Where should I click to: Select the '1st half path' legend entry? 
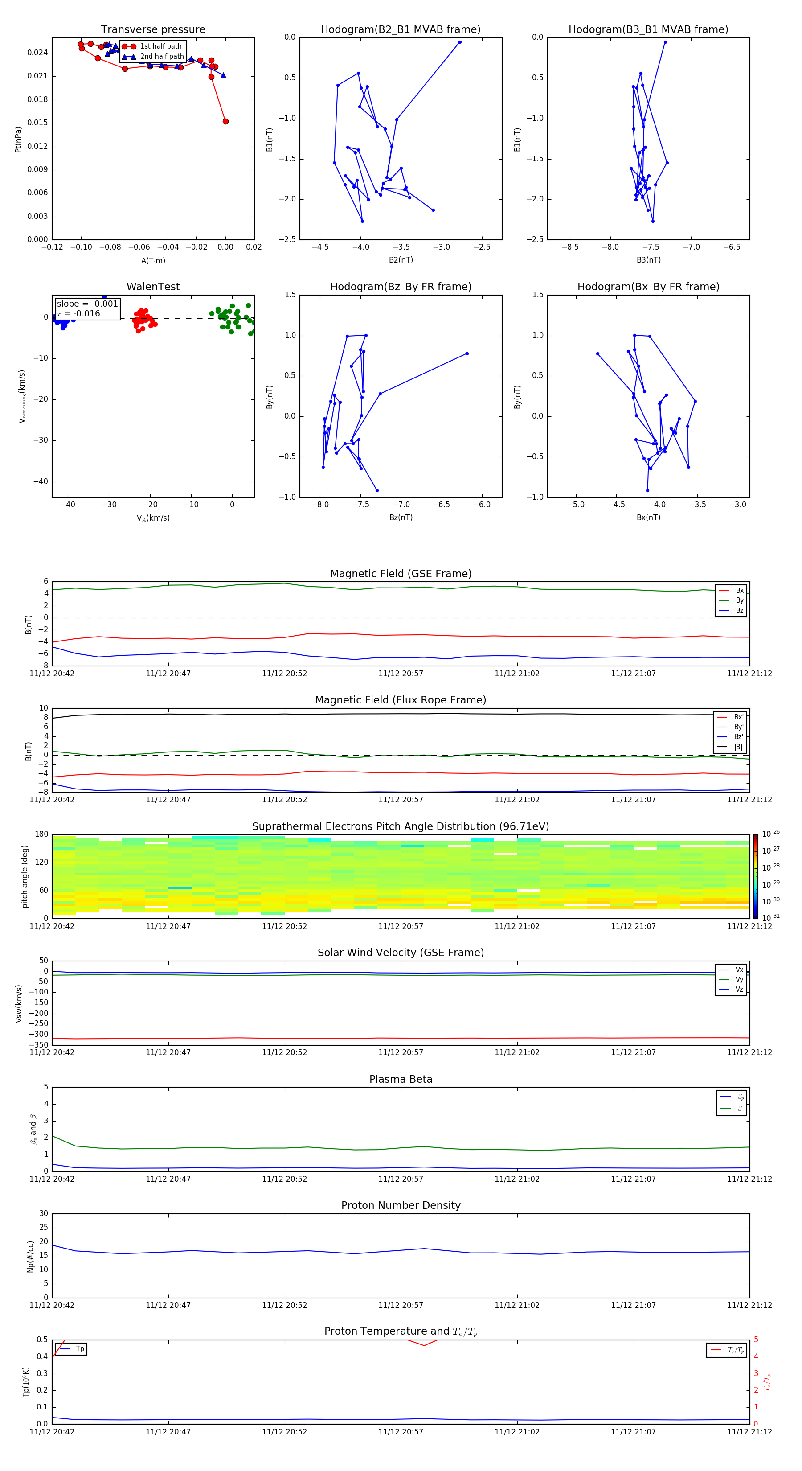coord(152,46)
